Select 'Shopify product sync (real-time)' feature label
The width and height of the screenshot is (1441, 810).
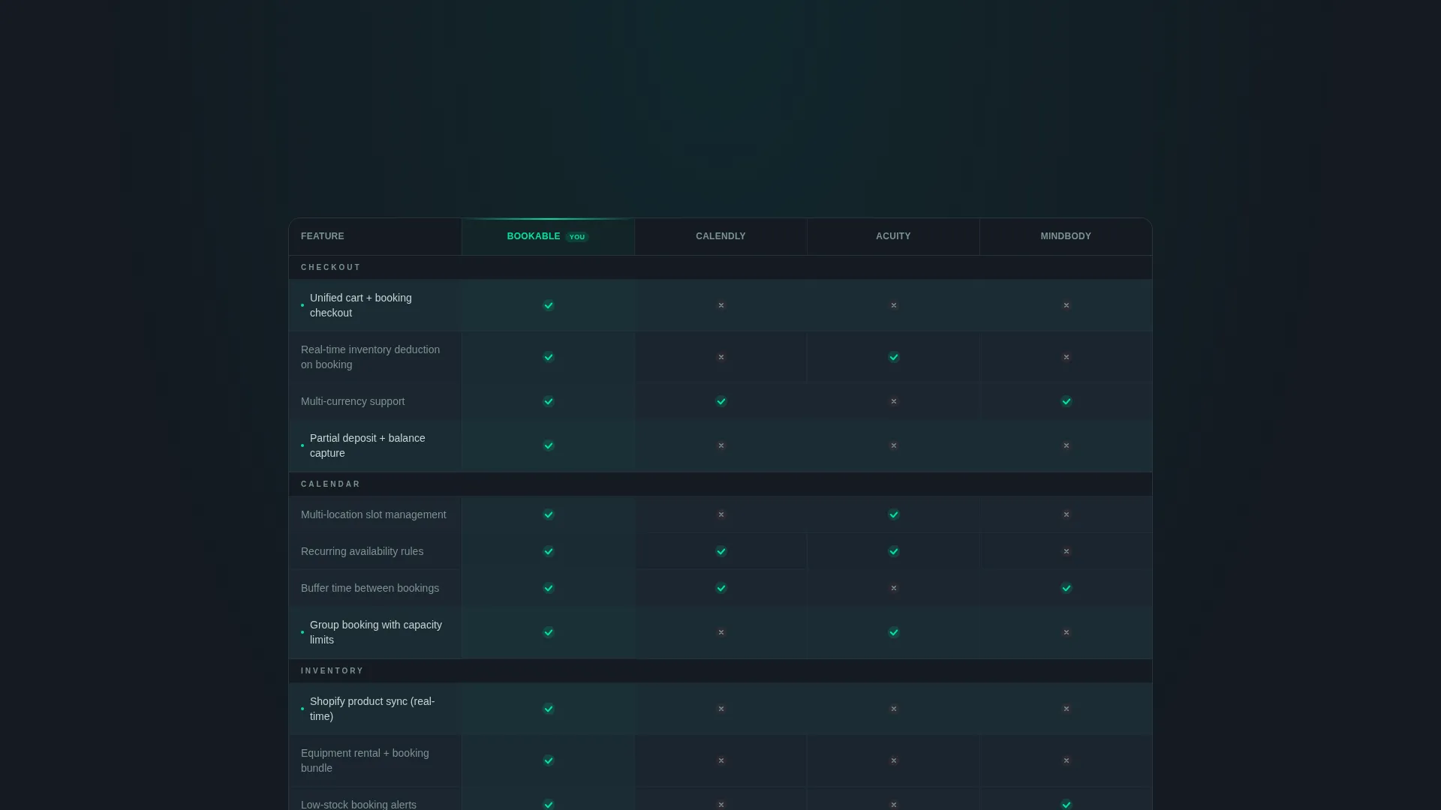pos(372,709)
